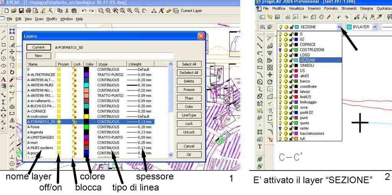Click OK to confirm the Layers dialog
The width and height of the screenshot is (392, 195).
click(189, 155)
